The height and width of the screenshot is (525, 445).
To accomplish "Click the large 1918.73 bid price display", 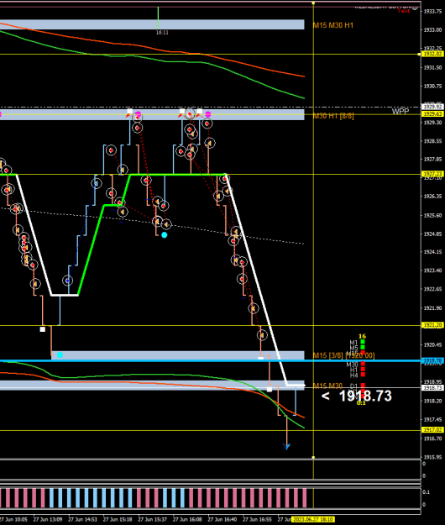I will (x=365, y=396).
